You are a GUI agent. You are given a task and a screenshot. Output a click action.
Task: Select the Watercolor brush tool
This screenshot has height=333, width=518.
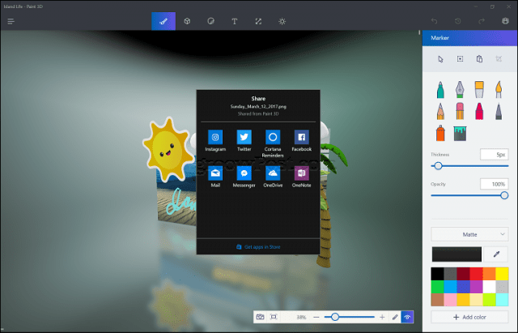(499, 90)
